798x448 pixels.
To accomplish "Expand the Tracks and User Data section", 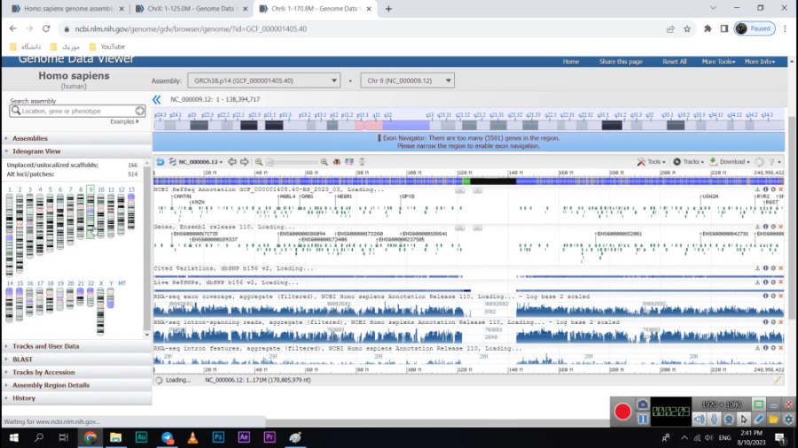I will [x=45, y=346].
